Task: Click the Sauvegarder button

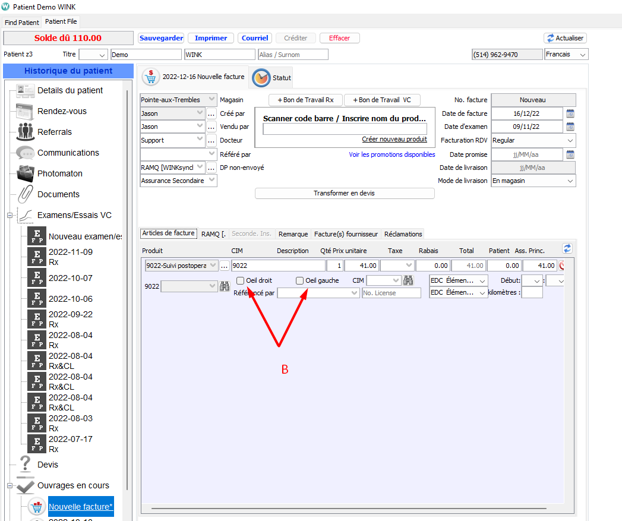Action: pos(161,38)
